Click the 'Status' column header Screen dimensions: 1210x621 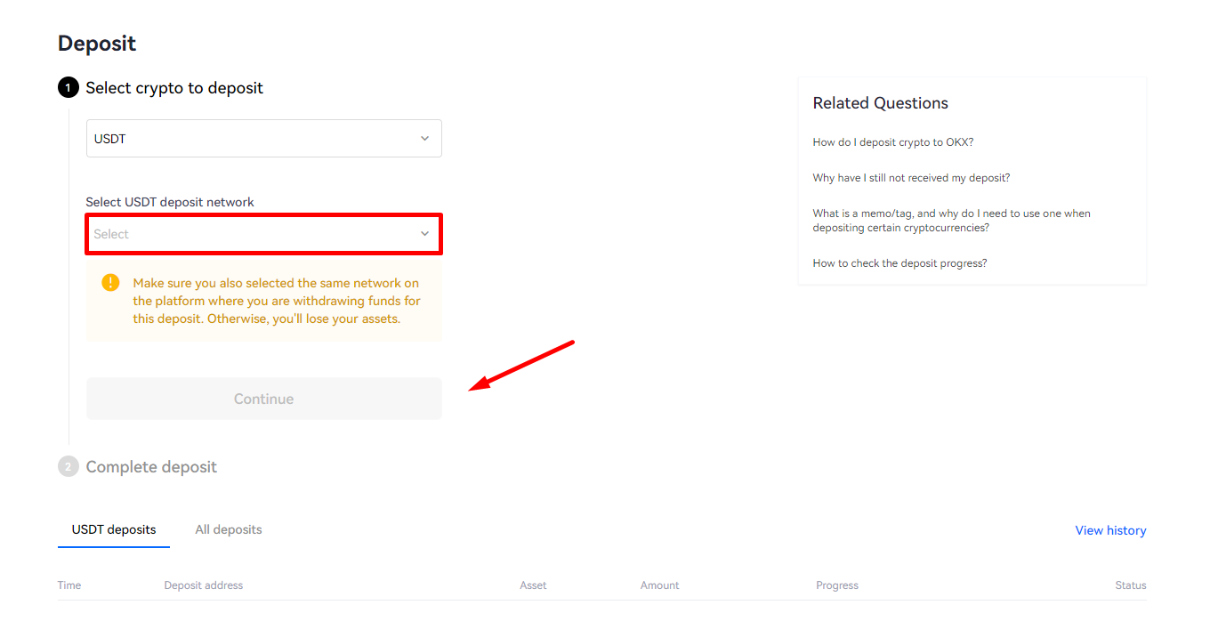(x=1131, y=585)
